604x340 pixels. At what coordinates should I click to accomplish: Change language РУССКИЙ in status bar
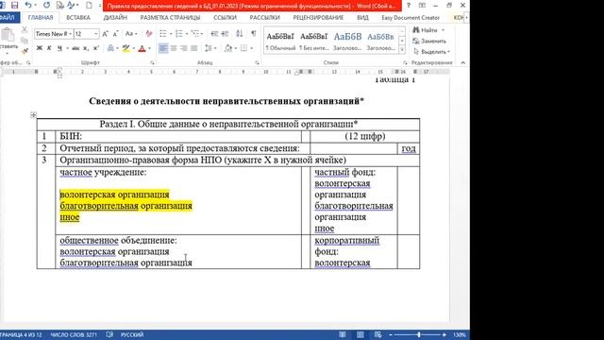[132, 334]
